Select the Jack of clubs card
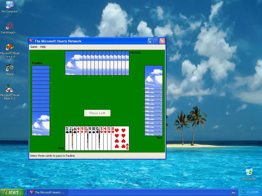 (x=71, y=138)
